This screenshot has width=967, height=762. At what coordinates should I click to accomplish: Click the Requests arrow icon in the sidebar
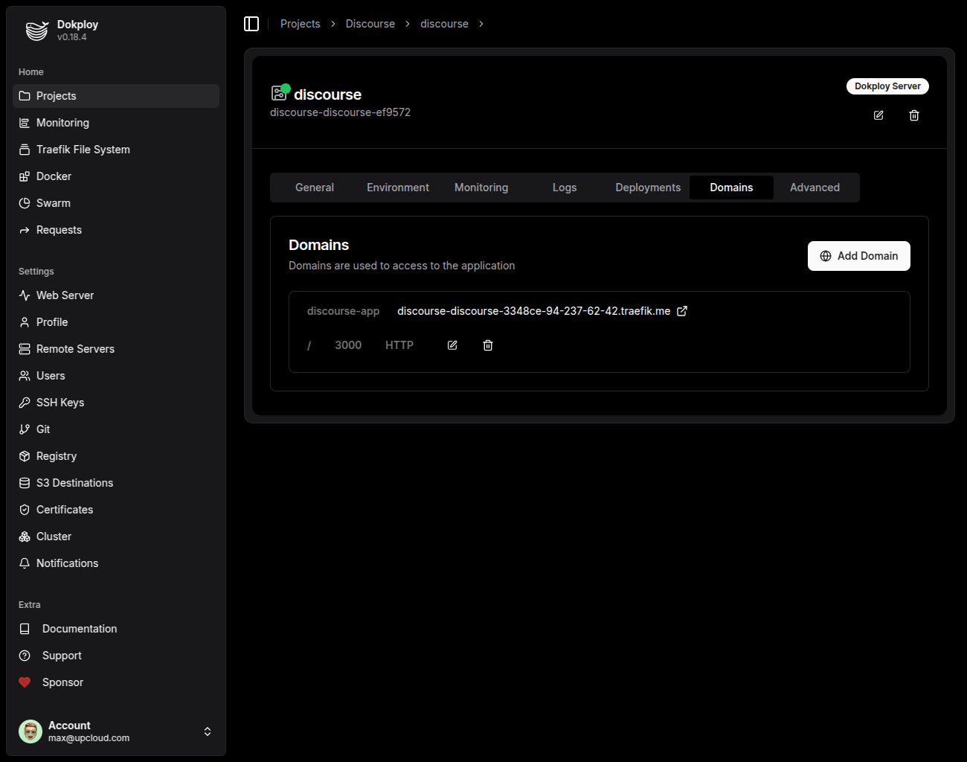click(25, 229)
